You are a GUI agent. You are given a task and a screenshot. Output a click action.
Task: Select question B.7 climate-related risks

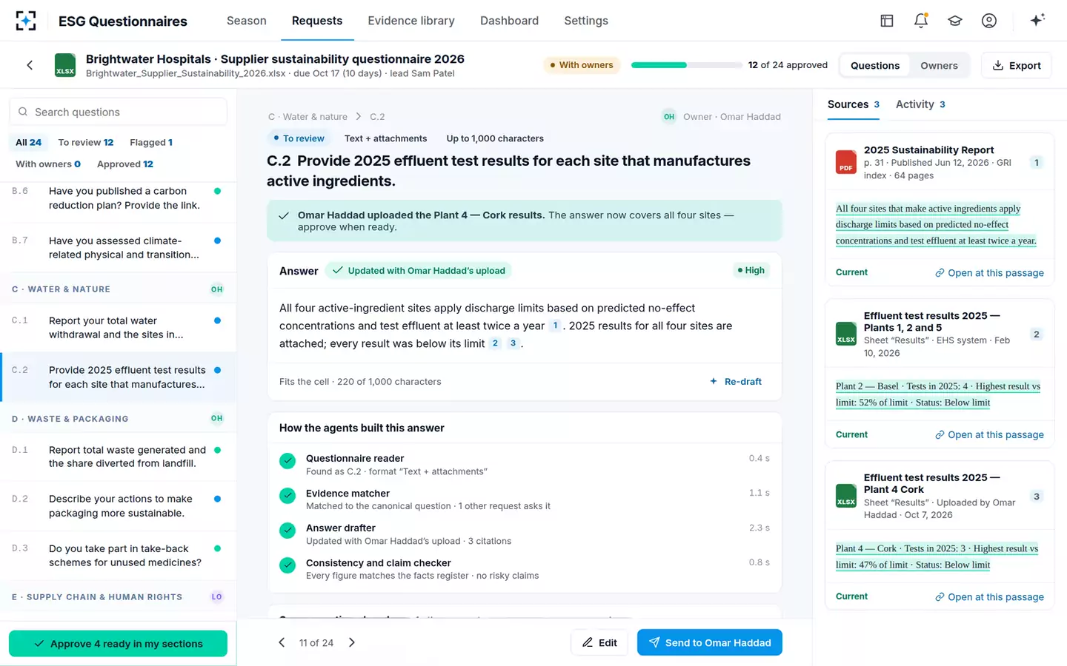pyautogui.click(x=118, y=248)
